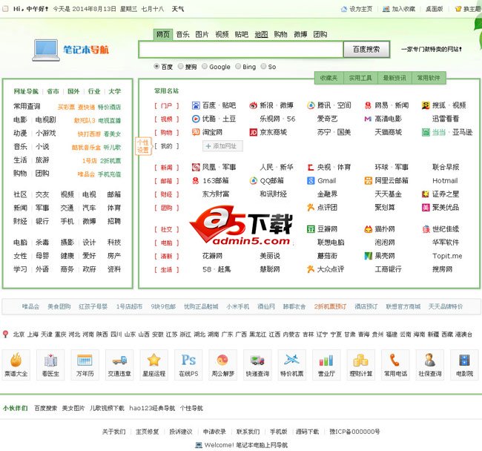Open the 菜谱大全 flame icon

16,361
